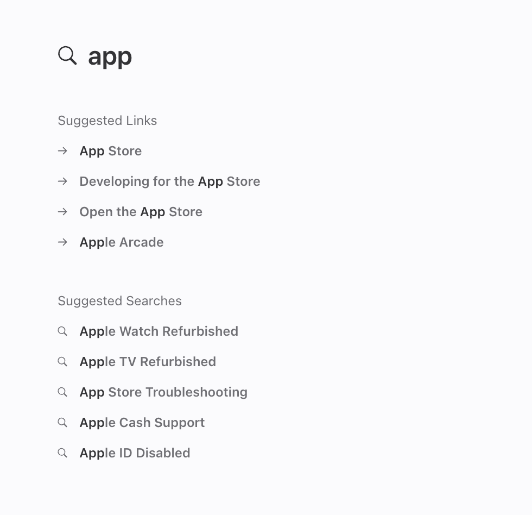This screenshot has width=532, height=515.
Task: Click the search magnifier icon beside 'app'
Action: tap(67, 55)
